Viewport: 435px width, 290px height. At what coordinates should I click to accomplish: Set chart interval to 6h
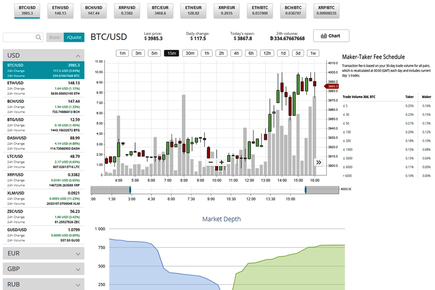(x=251, y=53)
